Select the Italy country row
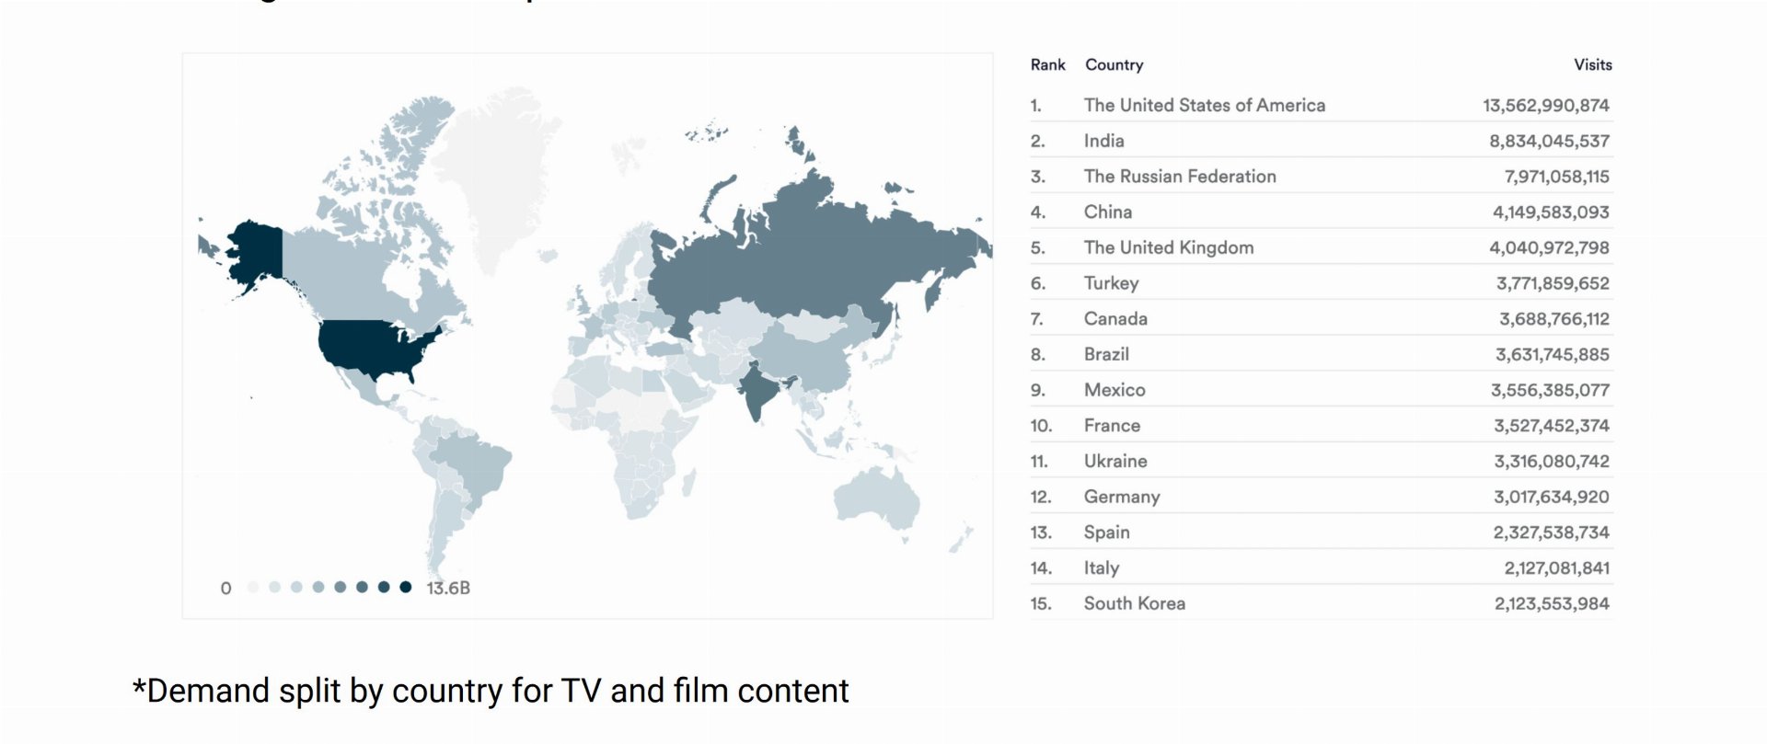This screenshot has width=1767, height=744. pos(1321,568)
